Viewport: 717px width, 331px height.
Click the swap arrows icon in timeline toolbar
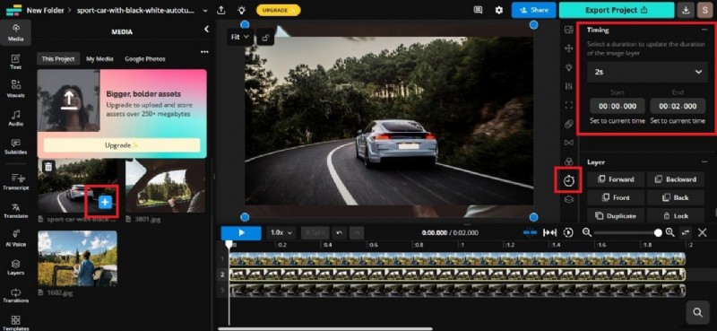pos(686,232)
